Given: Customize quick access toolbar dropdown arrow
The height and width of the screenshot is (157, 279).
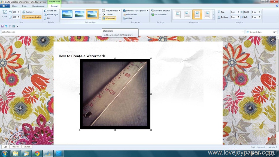Looking at the screenshot, I should (18, 26).
